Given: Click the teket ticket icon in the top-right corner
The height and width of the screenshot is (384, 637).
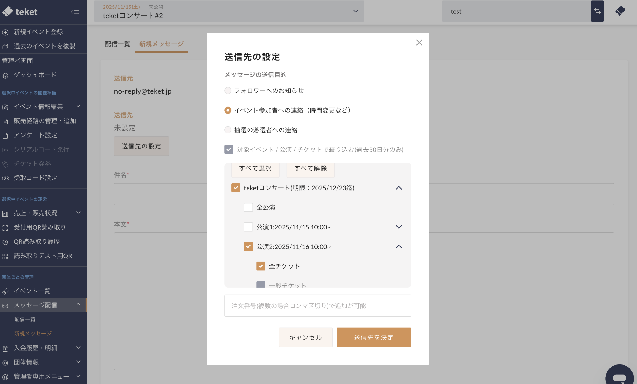Looking at the screenshot, I should coord(620,11).
